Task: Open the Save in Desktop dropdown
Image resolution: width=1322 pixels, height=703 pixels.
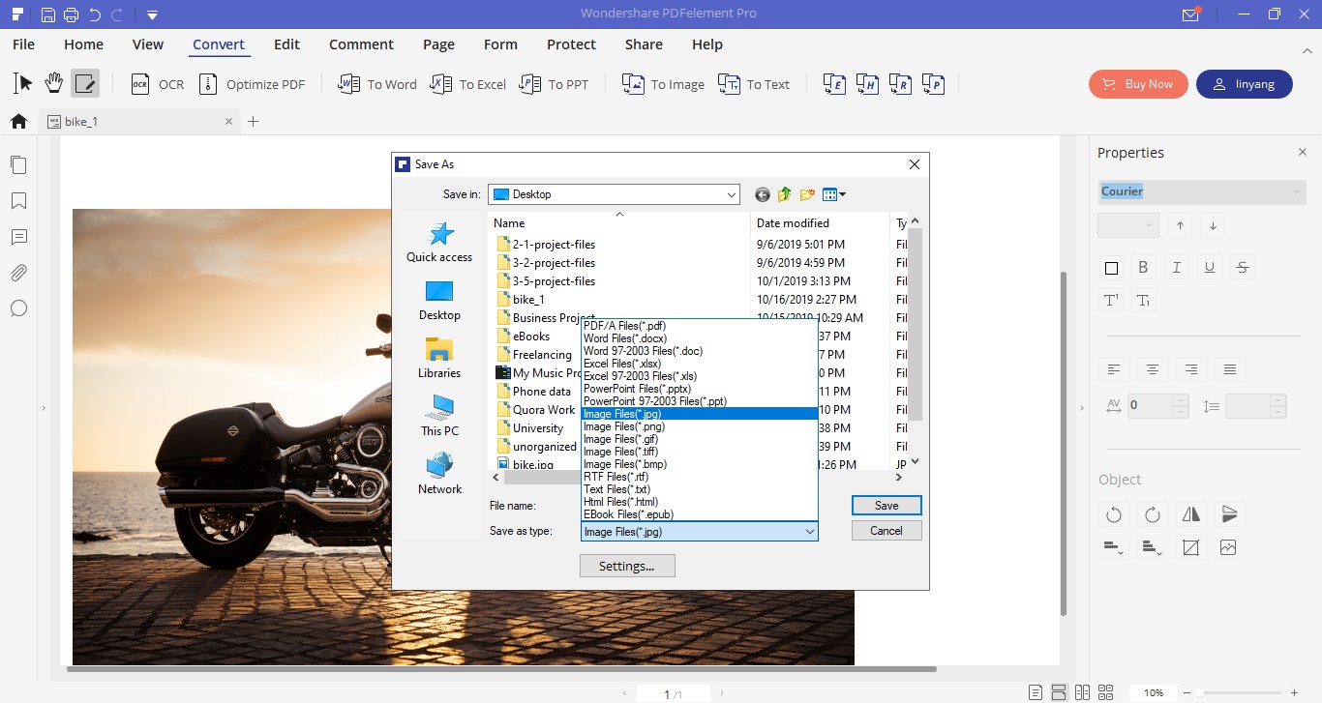Action: point(614,194)
